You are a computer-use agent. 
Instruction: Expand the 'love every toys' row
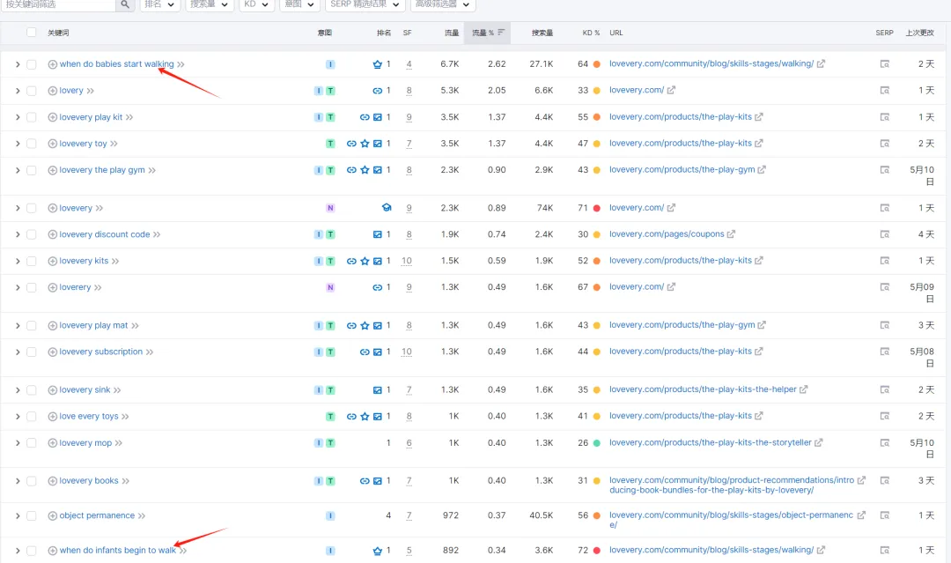[18, 416]
